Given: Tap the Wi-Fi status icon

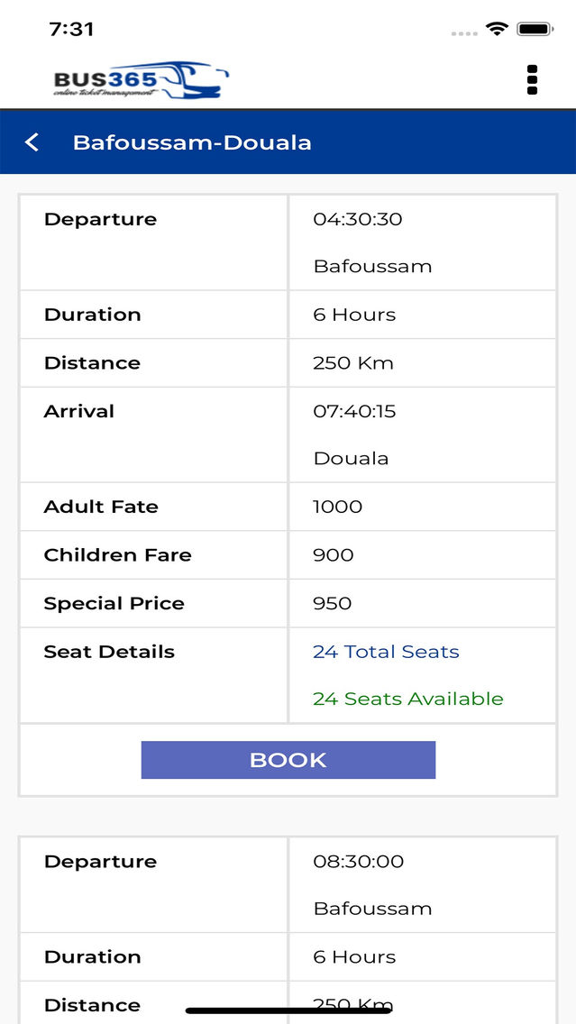Looking at the screenshot, I should coord(497,29).
